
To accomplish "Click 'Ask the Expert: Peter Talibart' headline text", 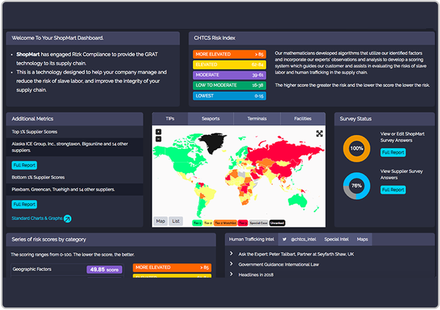I will (296, 254).
